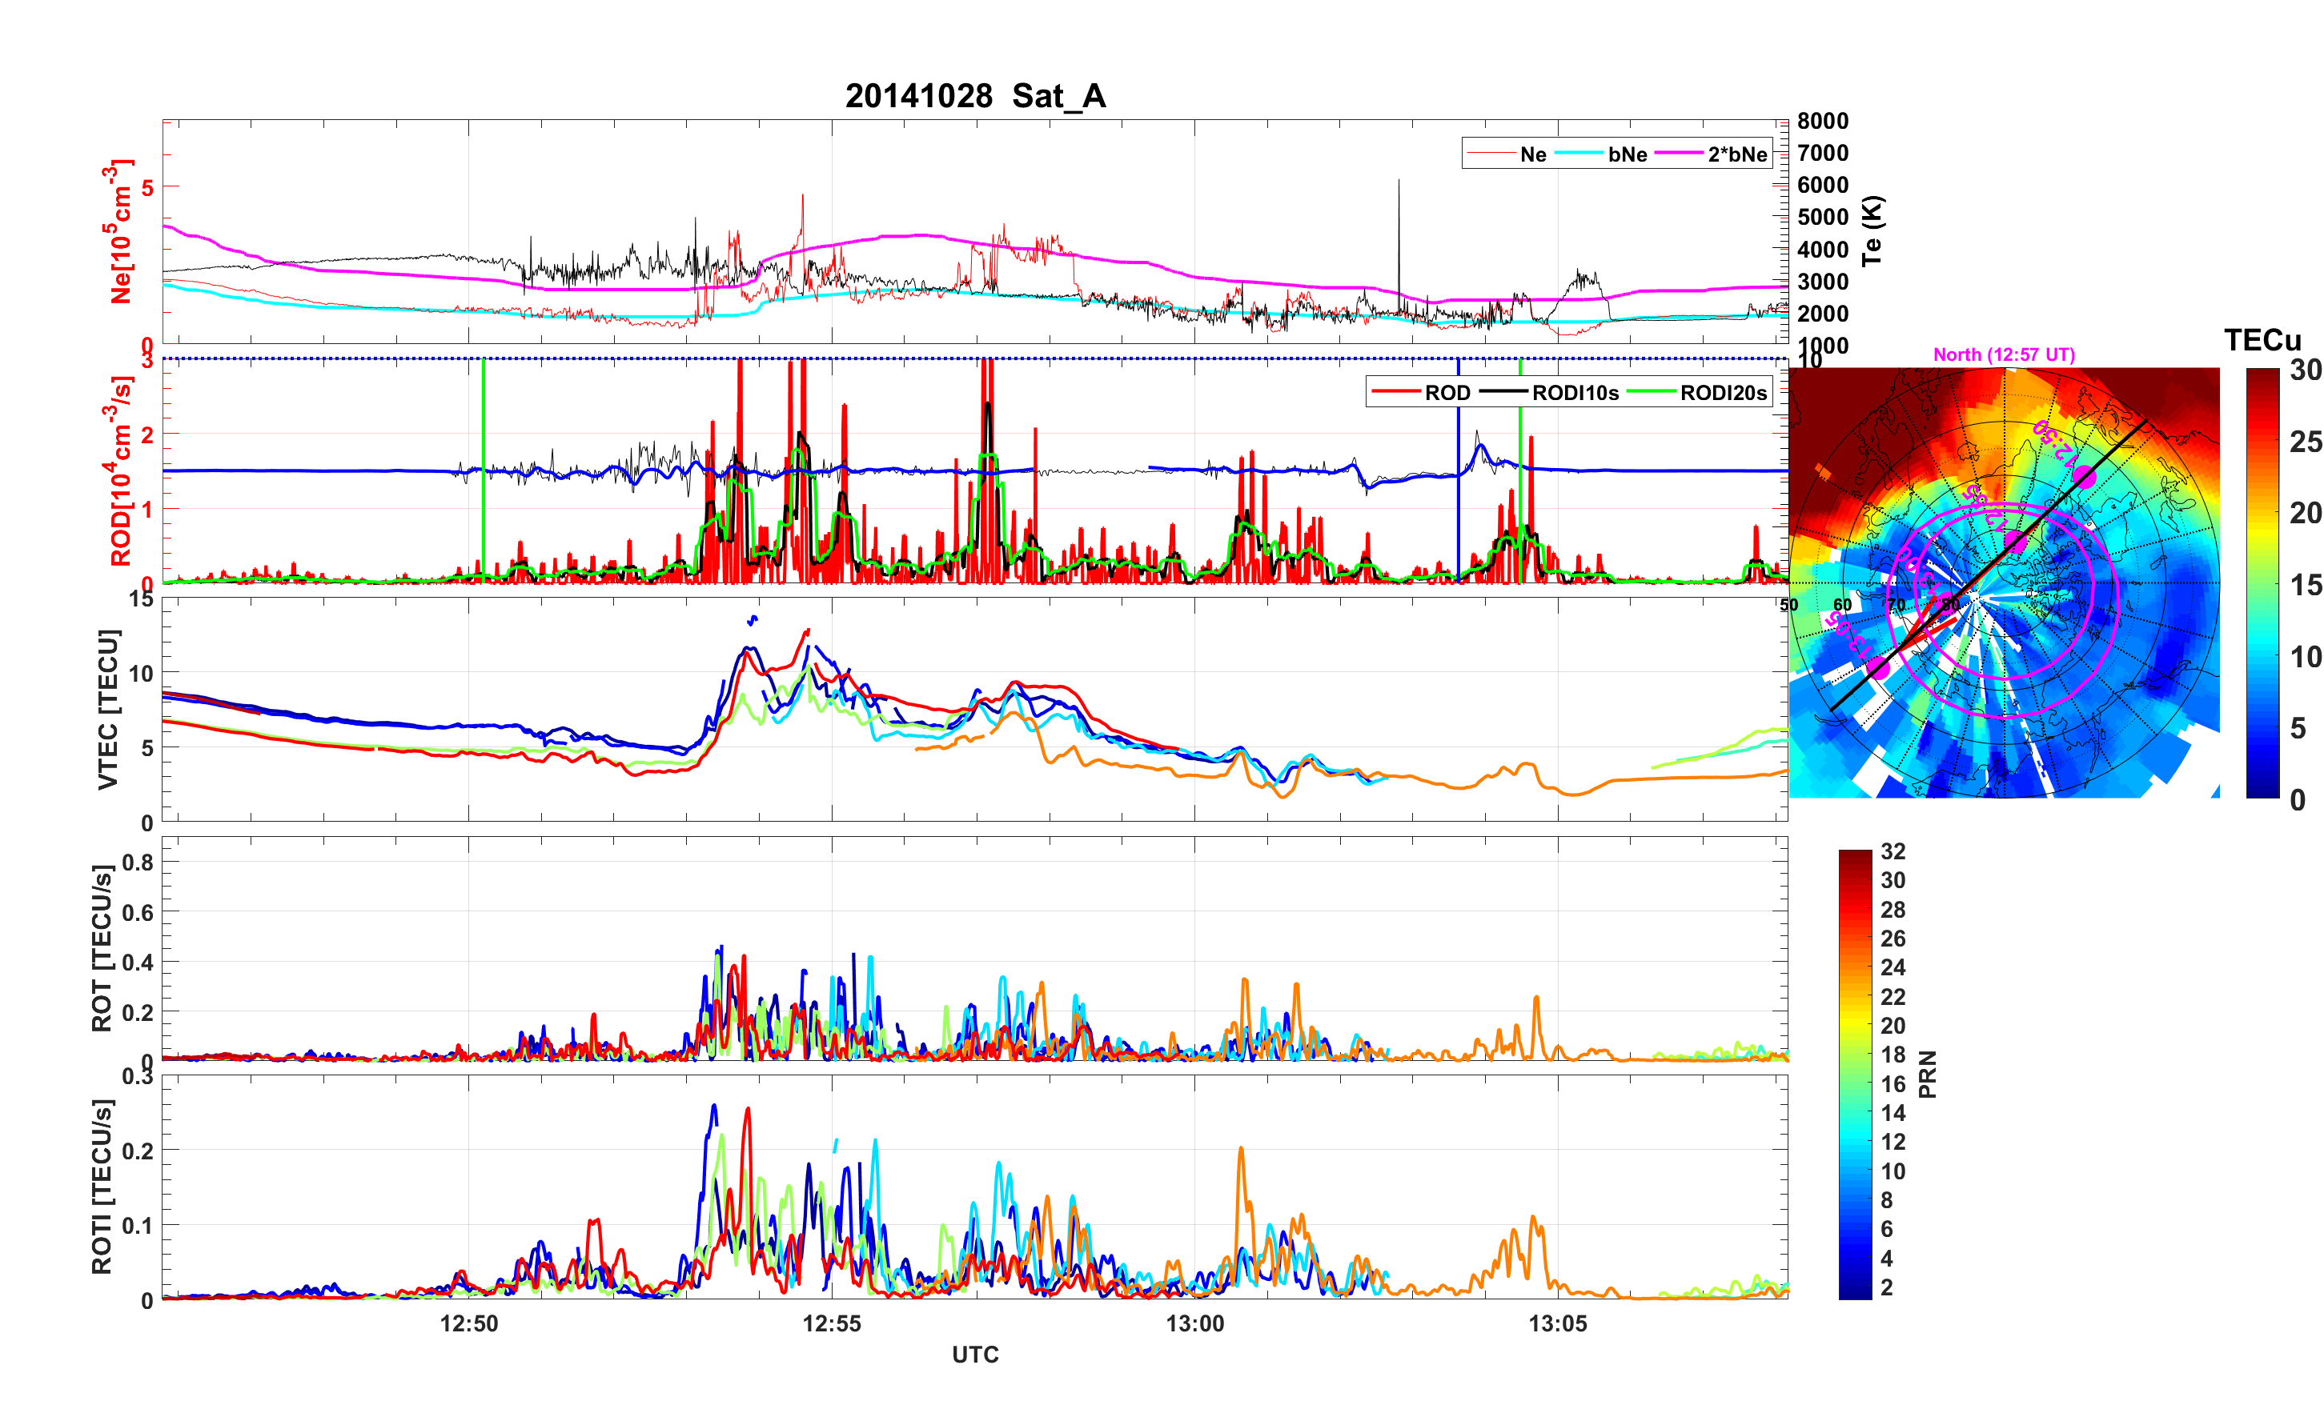Click the UTC x-axis label
The image size is (2324, 1405).
pyautogui.click(x=974, y=1354)
